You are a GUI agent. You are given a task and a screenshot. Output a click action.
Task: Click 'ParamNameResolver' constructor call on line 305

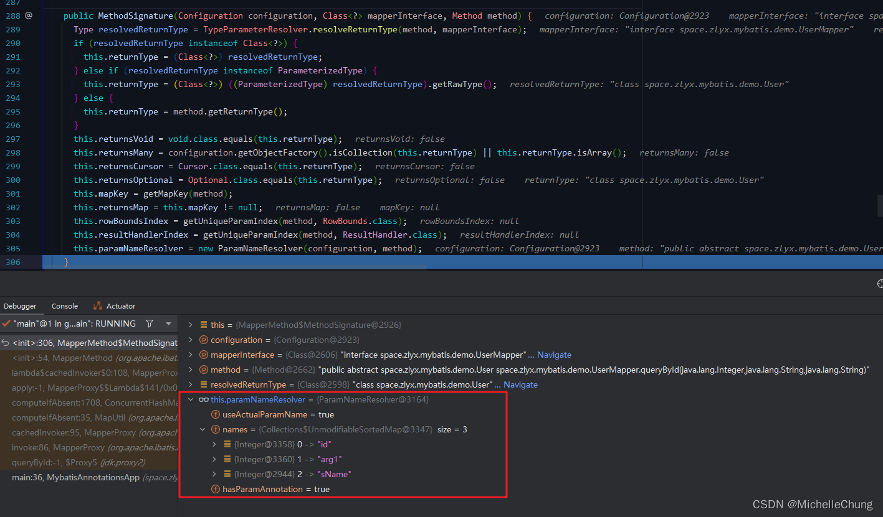260,248
